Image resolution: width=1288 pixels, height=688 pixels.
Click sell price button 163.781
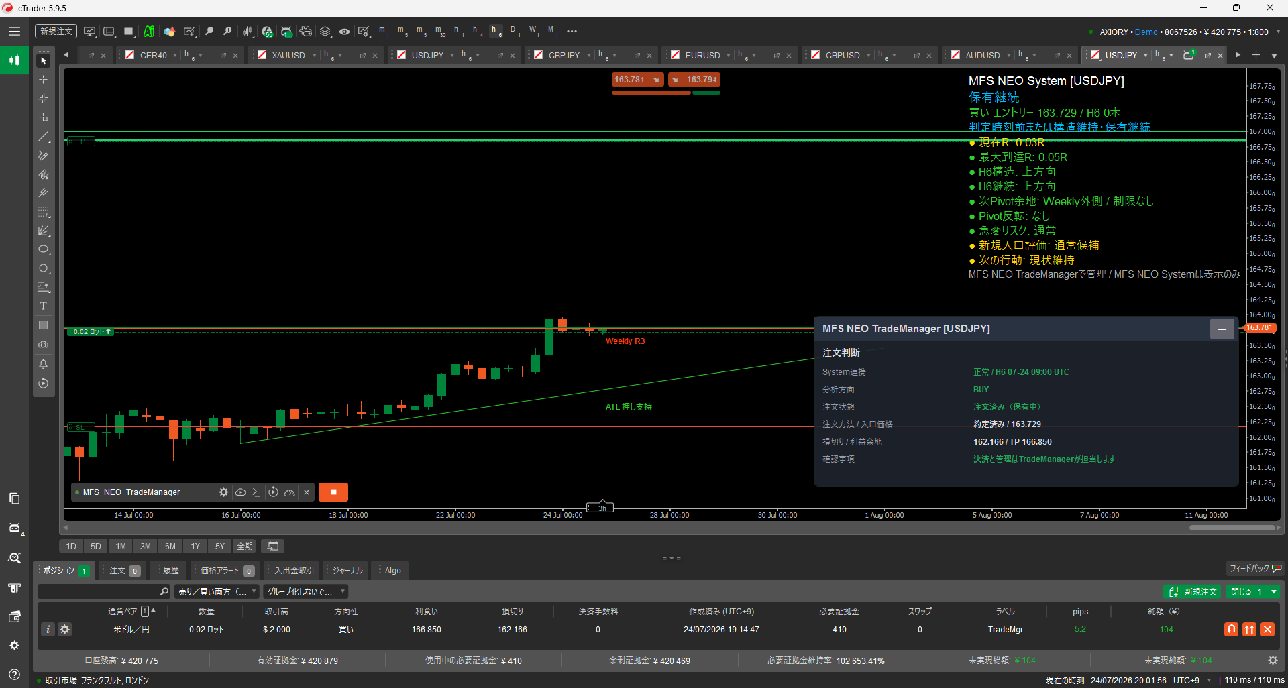coord(637,80)
